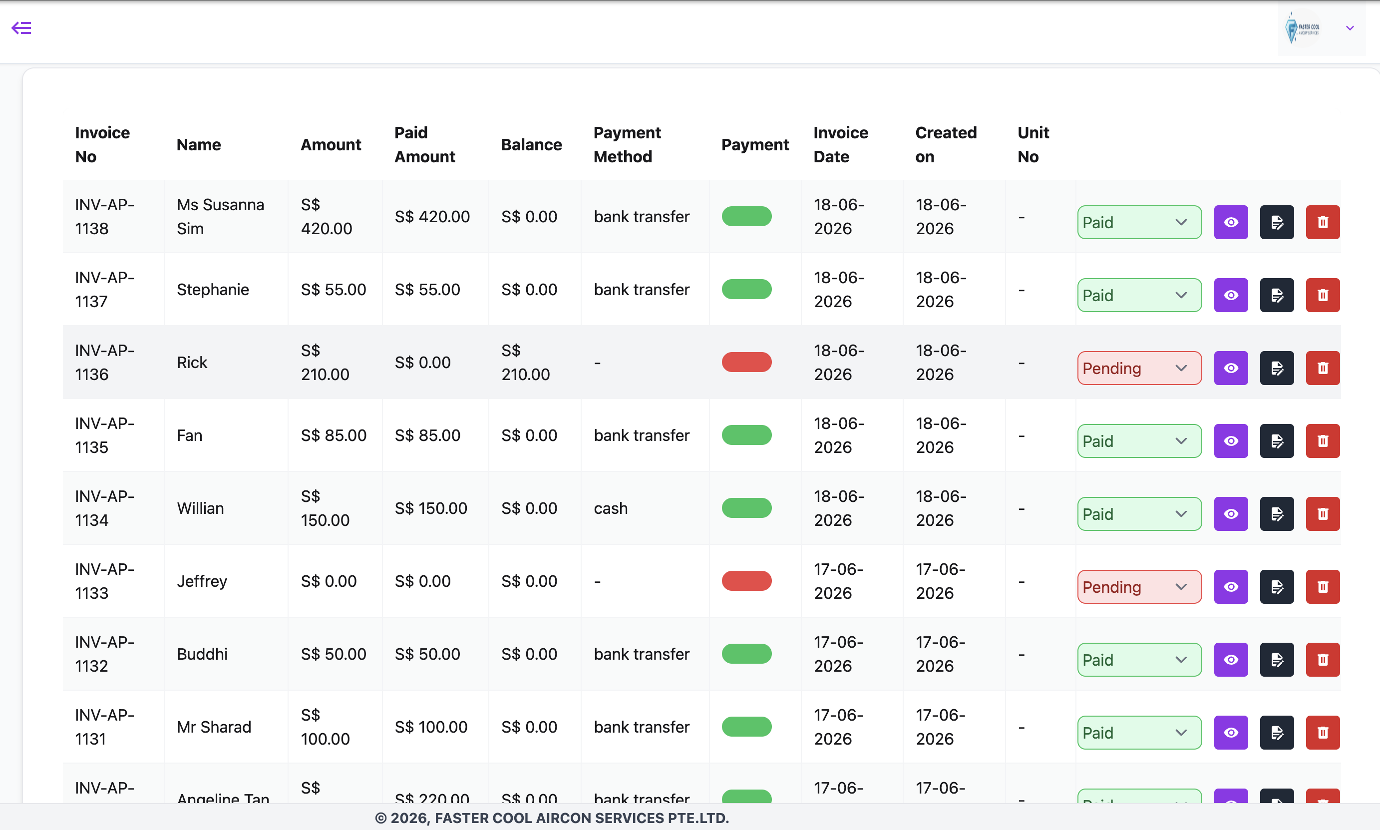Click the Invoice No column header
Screen dimensions: 1380x830
tap(102, 144)
